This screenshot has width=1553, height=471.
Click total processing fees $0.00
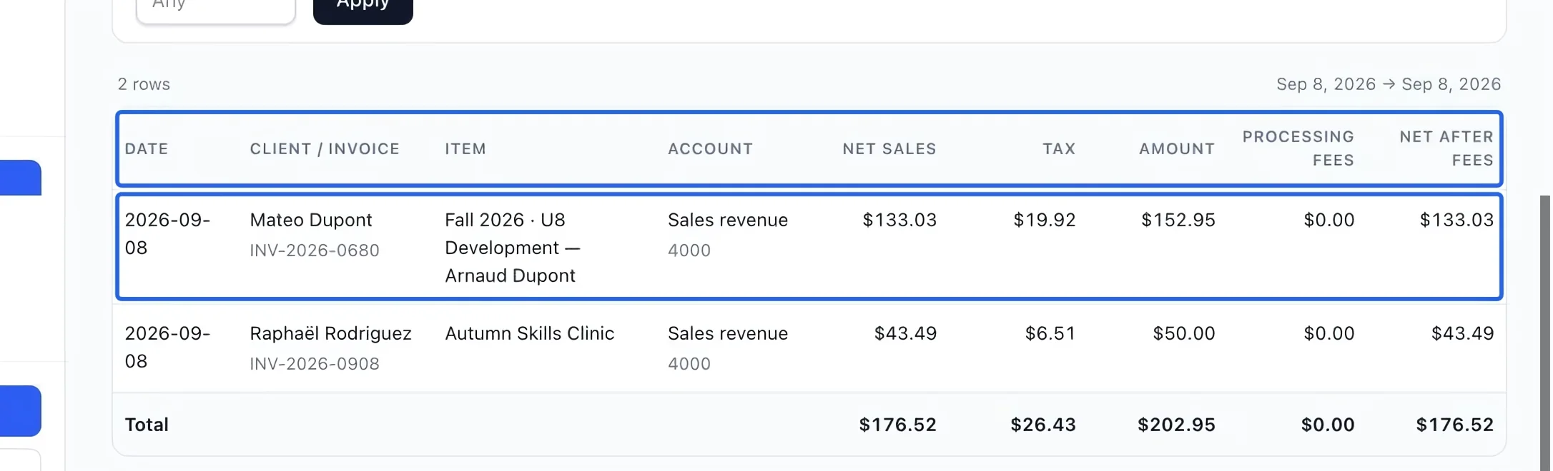tap(1328, 425)
